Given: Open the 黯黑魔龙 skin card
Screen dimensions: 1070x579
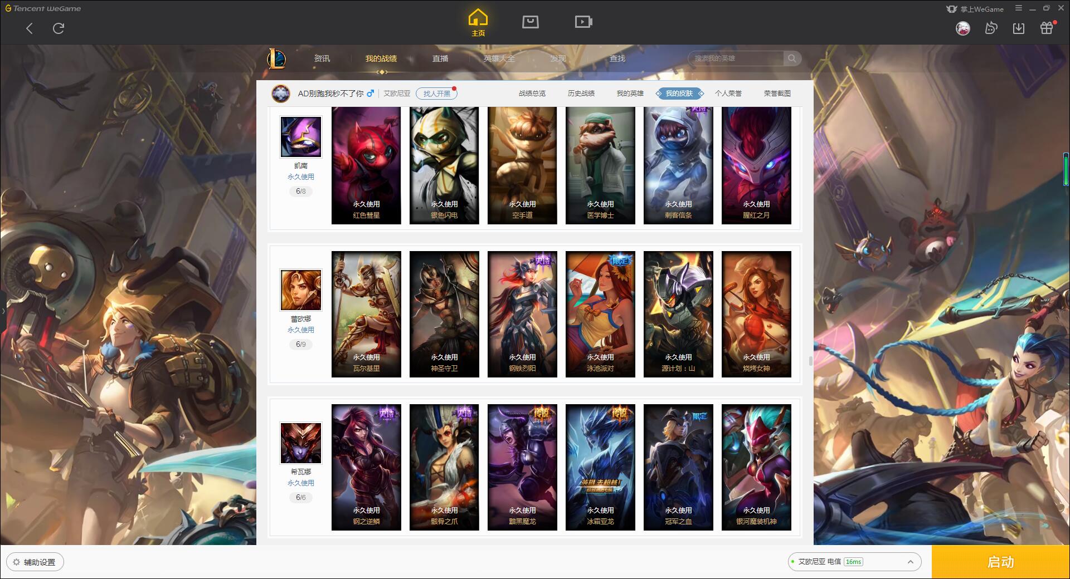Looking at the screenshot, I should coord(522,468).
